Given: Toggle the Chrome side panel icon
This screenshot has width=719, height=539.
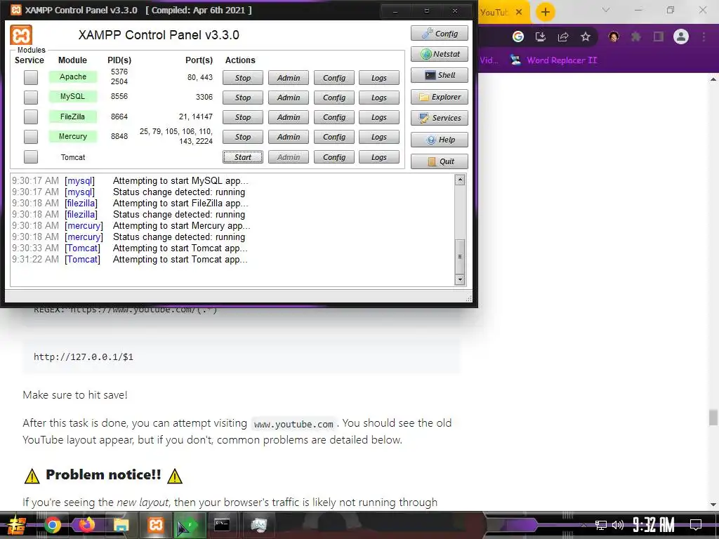Looking at the screenshot, I should (659, 36).
